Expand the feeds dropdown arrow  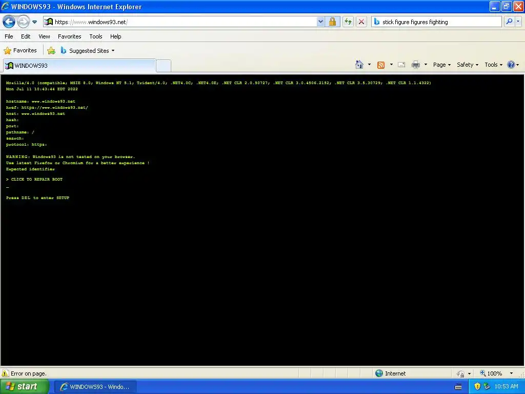point(391,65)
